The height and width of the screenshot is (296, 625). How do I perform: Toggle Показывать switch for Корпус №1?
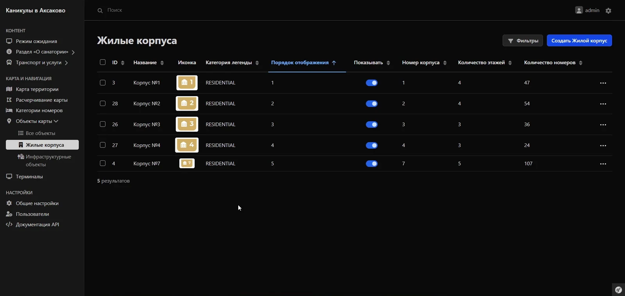(371, 83)
